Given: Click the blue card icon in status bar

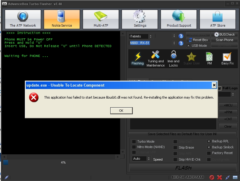Looking at the screenshot, I should point(235,177).
